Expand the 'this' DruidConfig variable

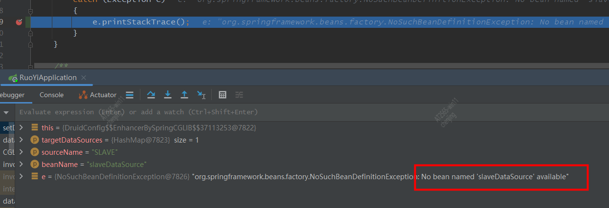click(21, 127)
